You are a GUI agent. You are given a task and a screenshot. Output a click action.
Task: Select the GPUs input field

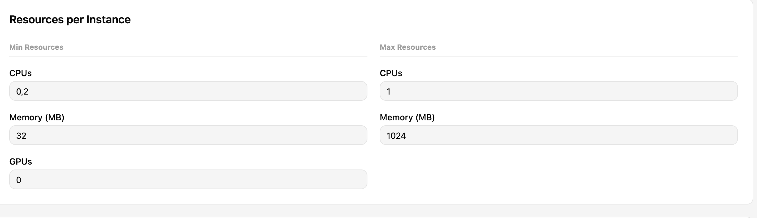[188, 179]
